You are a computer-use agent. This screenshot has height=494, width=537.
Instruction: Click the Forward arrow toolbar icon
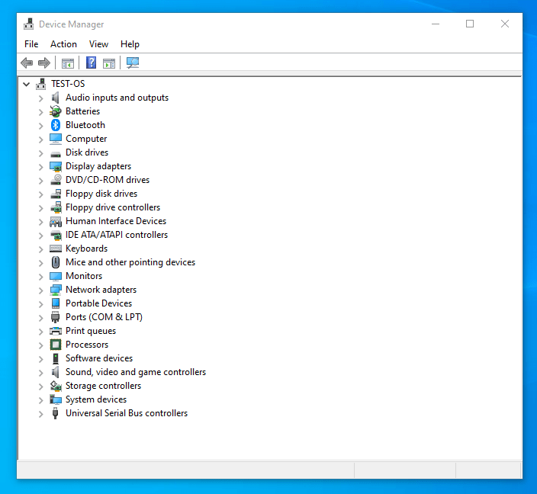44,63
